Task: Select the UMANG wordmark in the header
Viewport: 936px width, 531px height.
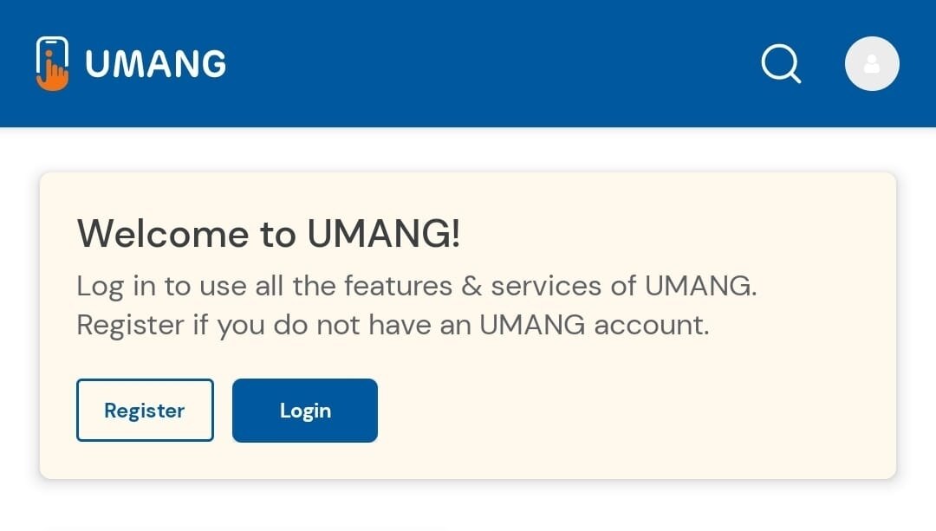Action: [156, 64]
